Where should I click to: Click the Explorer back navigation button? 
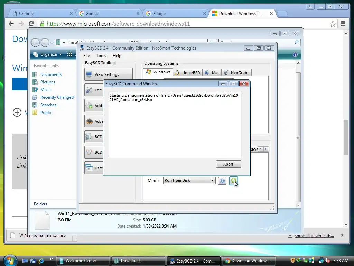[35, 43]
